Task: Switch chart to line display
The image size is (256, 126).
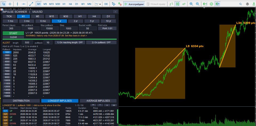Action: 184,4
